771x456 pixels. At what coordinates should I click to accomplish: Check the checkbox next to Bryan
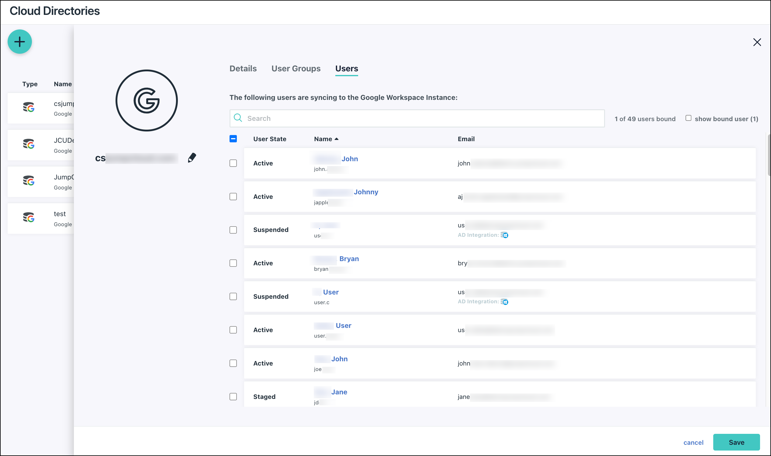[233, 263]
